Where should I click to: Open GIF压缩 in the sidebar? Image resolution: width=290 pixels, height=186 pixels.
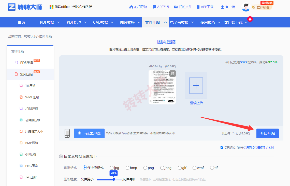coord(30,154)
